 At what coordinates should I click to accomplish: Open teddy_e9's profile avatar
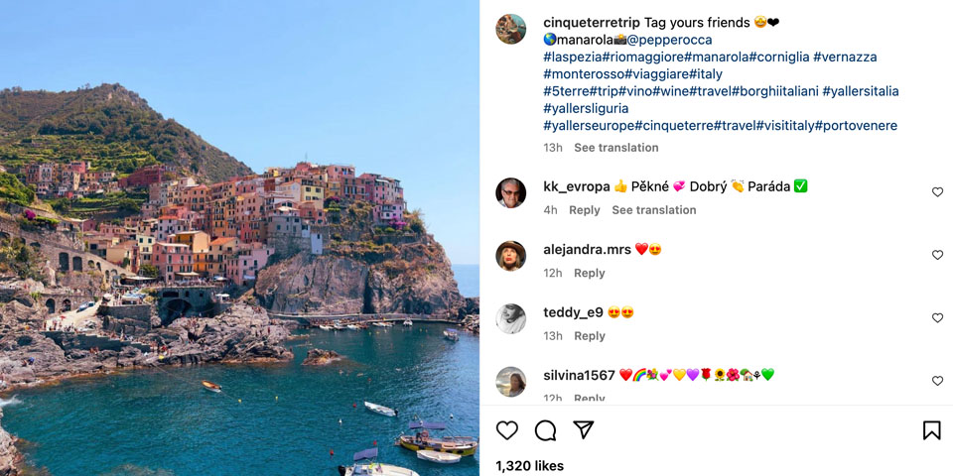click(511, 318)
